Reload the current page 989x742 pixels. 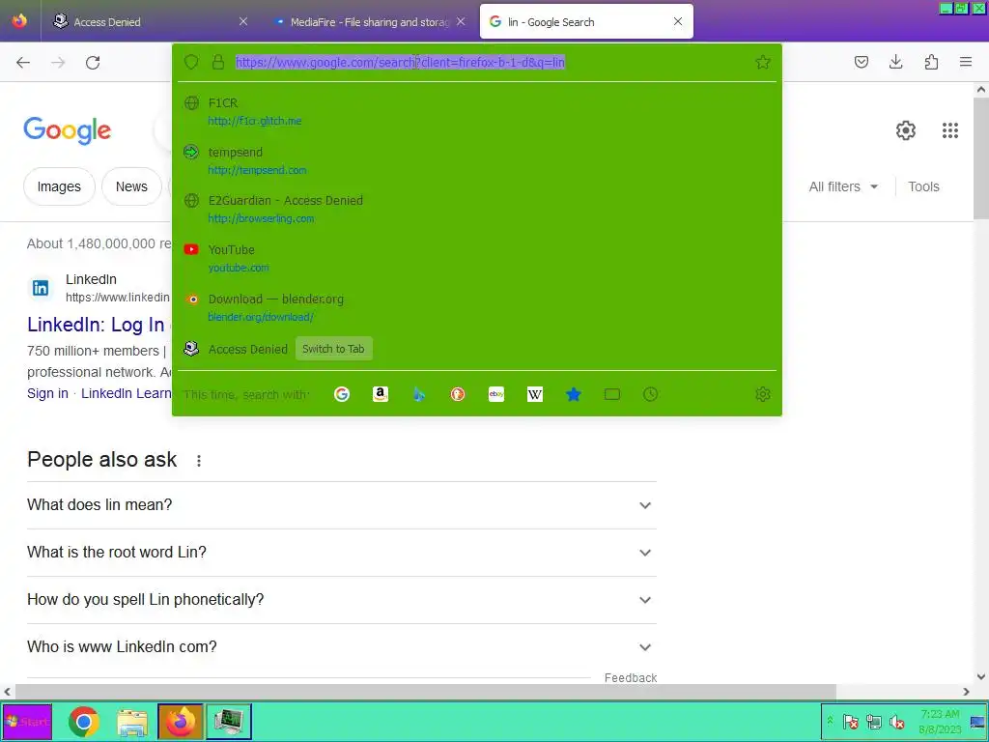coord(93,63)
